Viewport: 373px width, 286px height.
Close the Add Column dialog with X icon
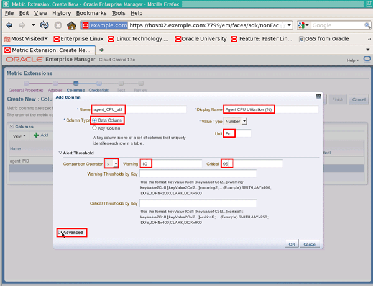(318, 96)
